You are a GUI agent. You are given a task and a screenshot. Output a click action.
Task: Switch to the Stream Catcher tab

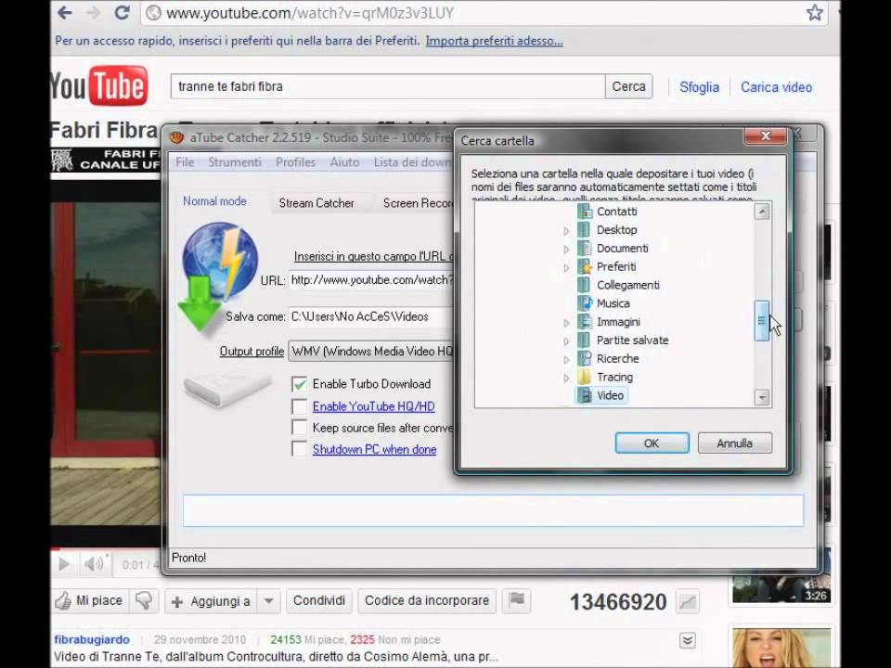pos(316,203)
